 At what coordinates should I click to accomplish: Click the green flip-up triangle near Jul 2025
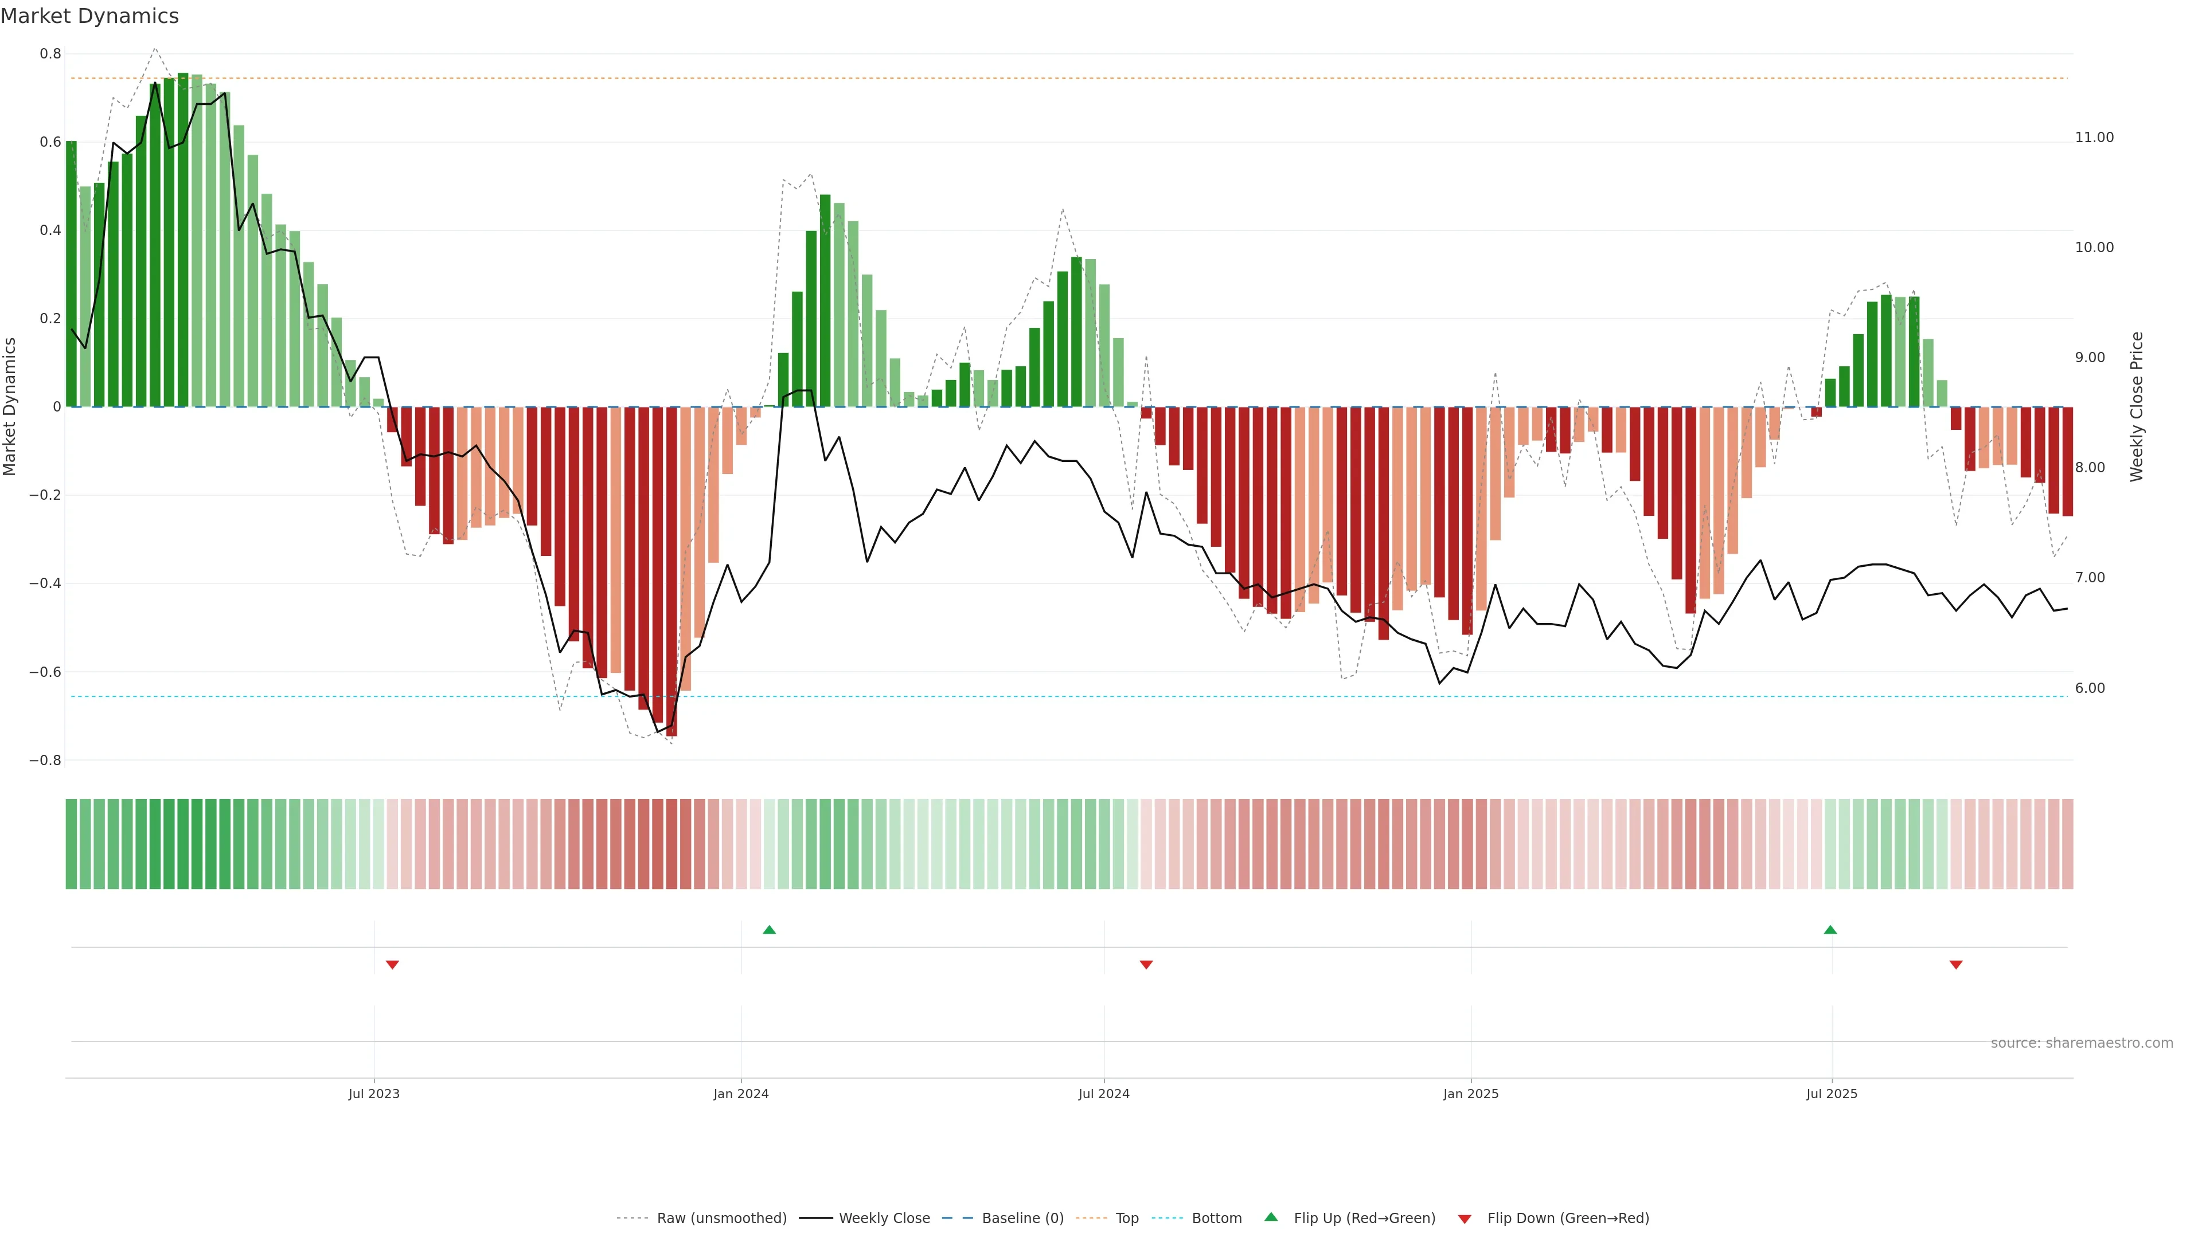click(1829, 930)
